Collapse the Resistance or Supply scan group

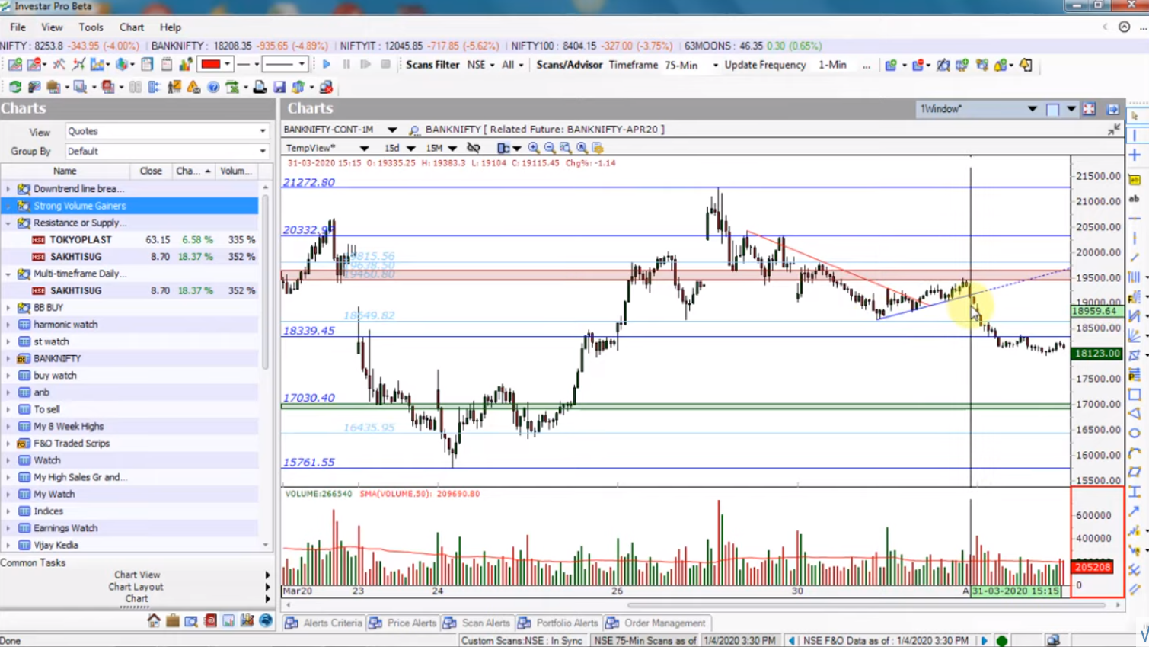[x=8, y=223]
